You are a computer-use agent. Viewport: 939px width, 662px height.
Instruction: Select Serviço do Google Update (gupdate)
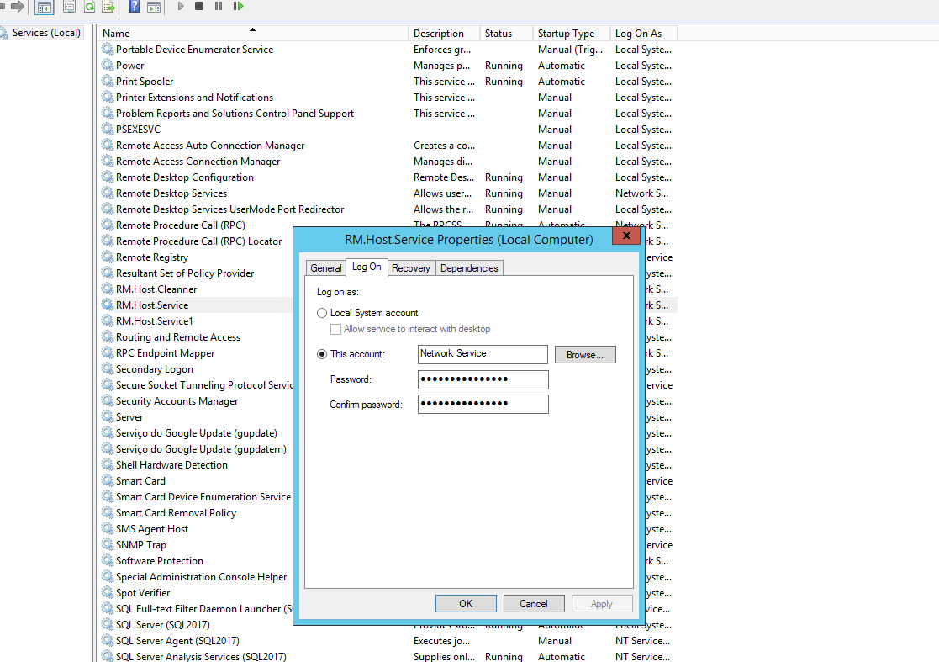pos(197,432)
